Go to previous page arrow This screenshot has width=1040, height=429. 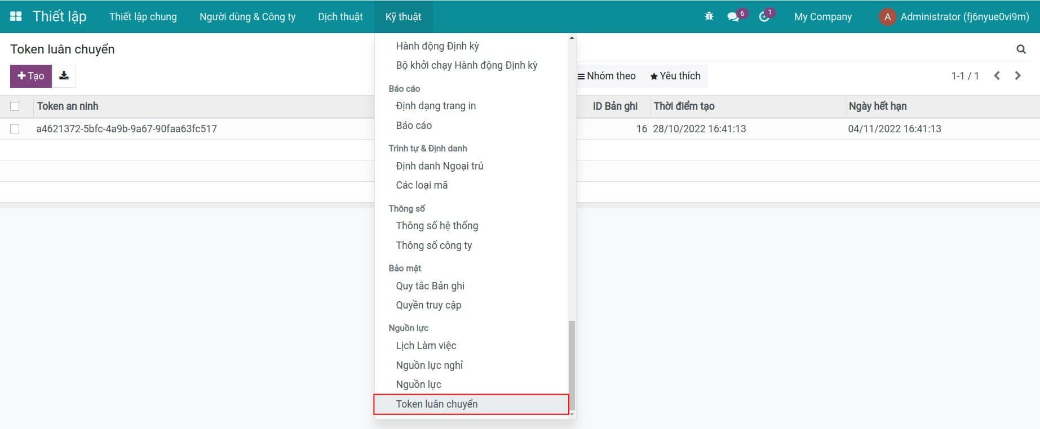[x=997, y=76]
